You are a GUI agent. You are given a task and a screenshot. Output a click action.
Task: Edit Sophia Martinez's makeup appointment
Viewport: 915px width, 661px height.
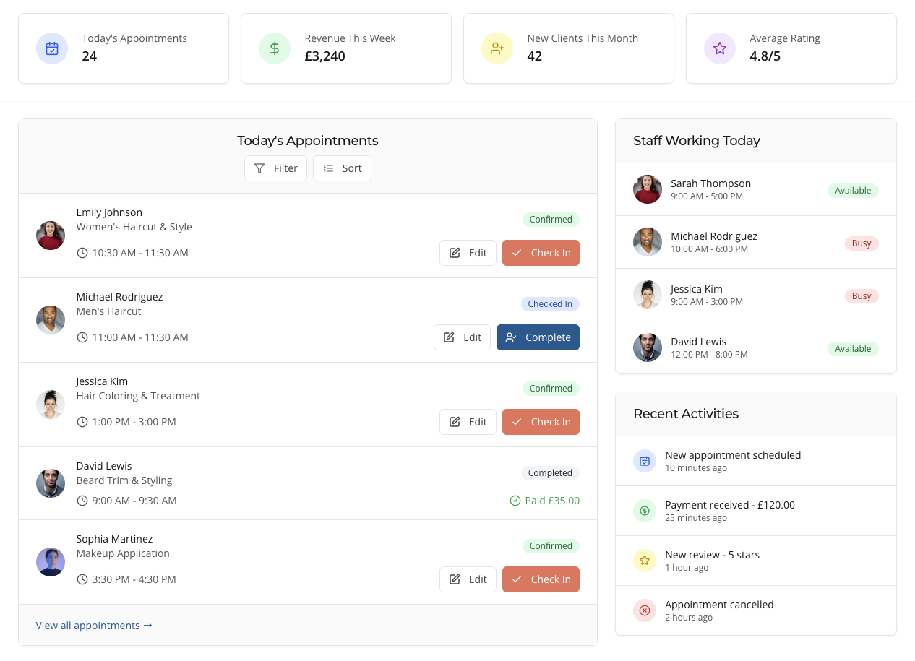tap(468, 579)
